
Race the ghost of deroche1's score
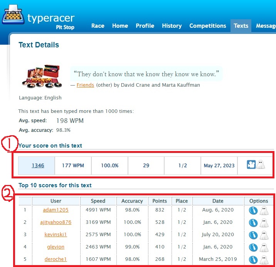(264, 260)
